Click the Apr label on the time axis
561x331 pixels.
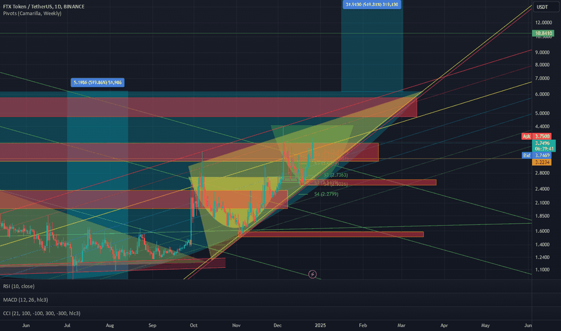pyautogui.click(x=444, y=325)
